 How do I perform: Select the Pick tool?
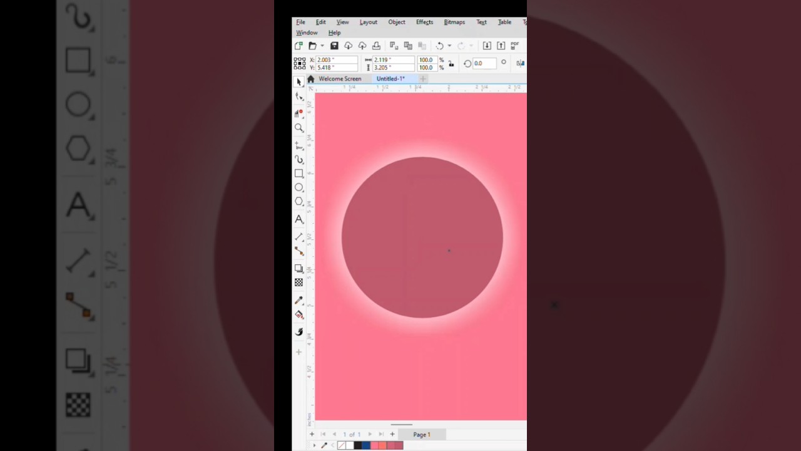(299, 81)
